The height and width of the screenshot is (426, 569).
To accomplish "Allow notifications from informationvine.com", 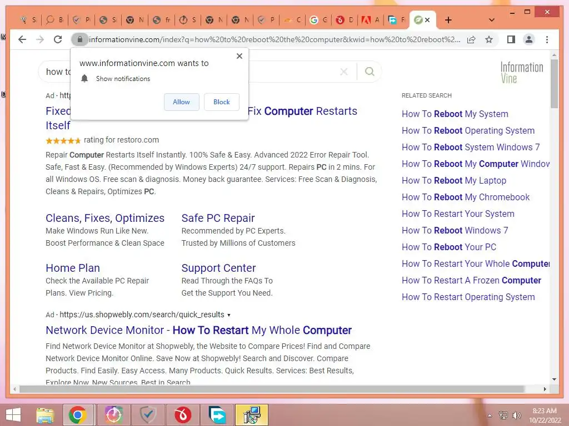I will point(182,102).
